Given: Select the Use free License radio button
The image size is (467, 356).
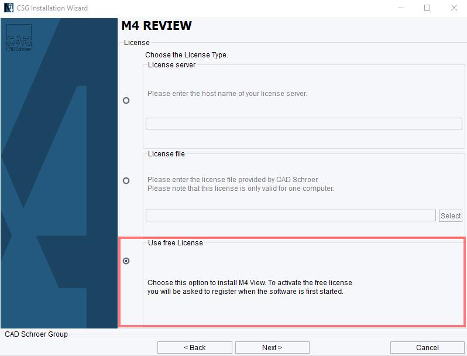Looking at the screenshot, I should [x=126, y=261].
